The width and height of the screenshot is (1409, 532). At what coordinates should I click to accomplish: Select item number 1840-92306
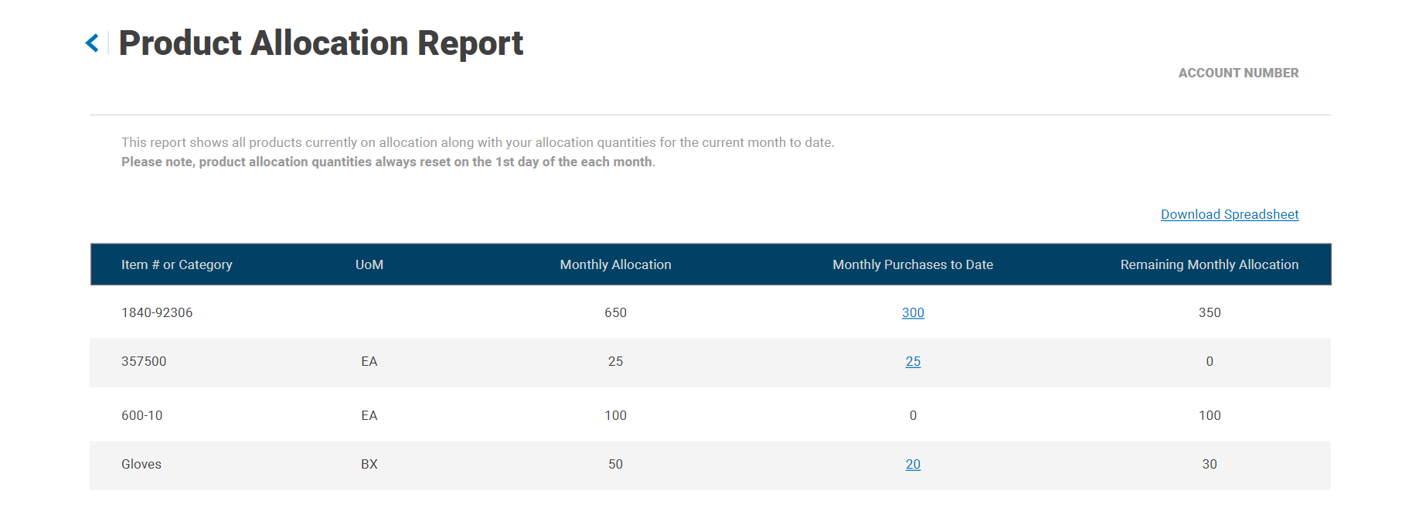coord(157,312)
